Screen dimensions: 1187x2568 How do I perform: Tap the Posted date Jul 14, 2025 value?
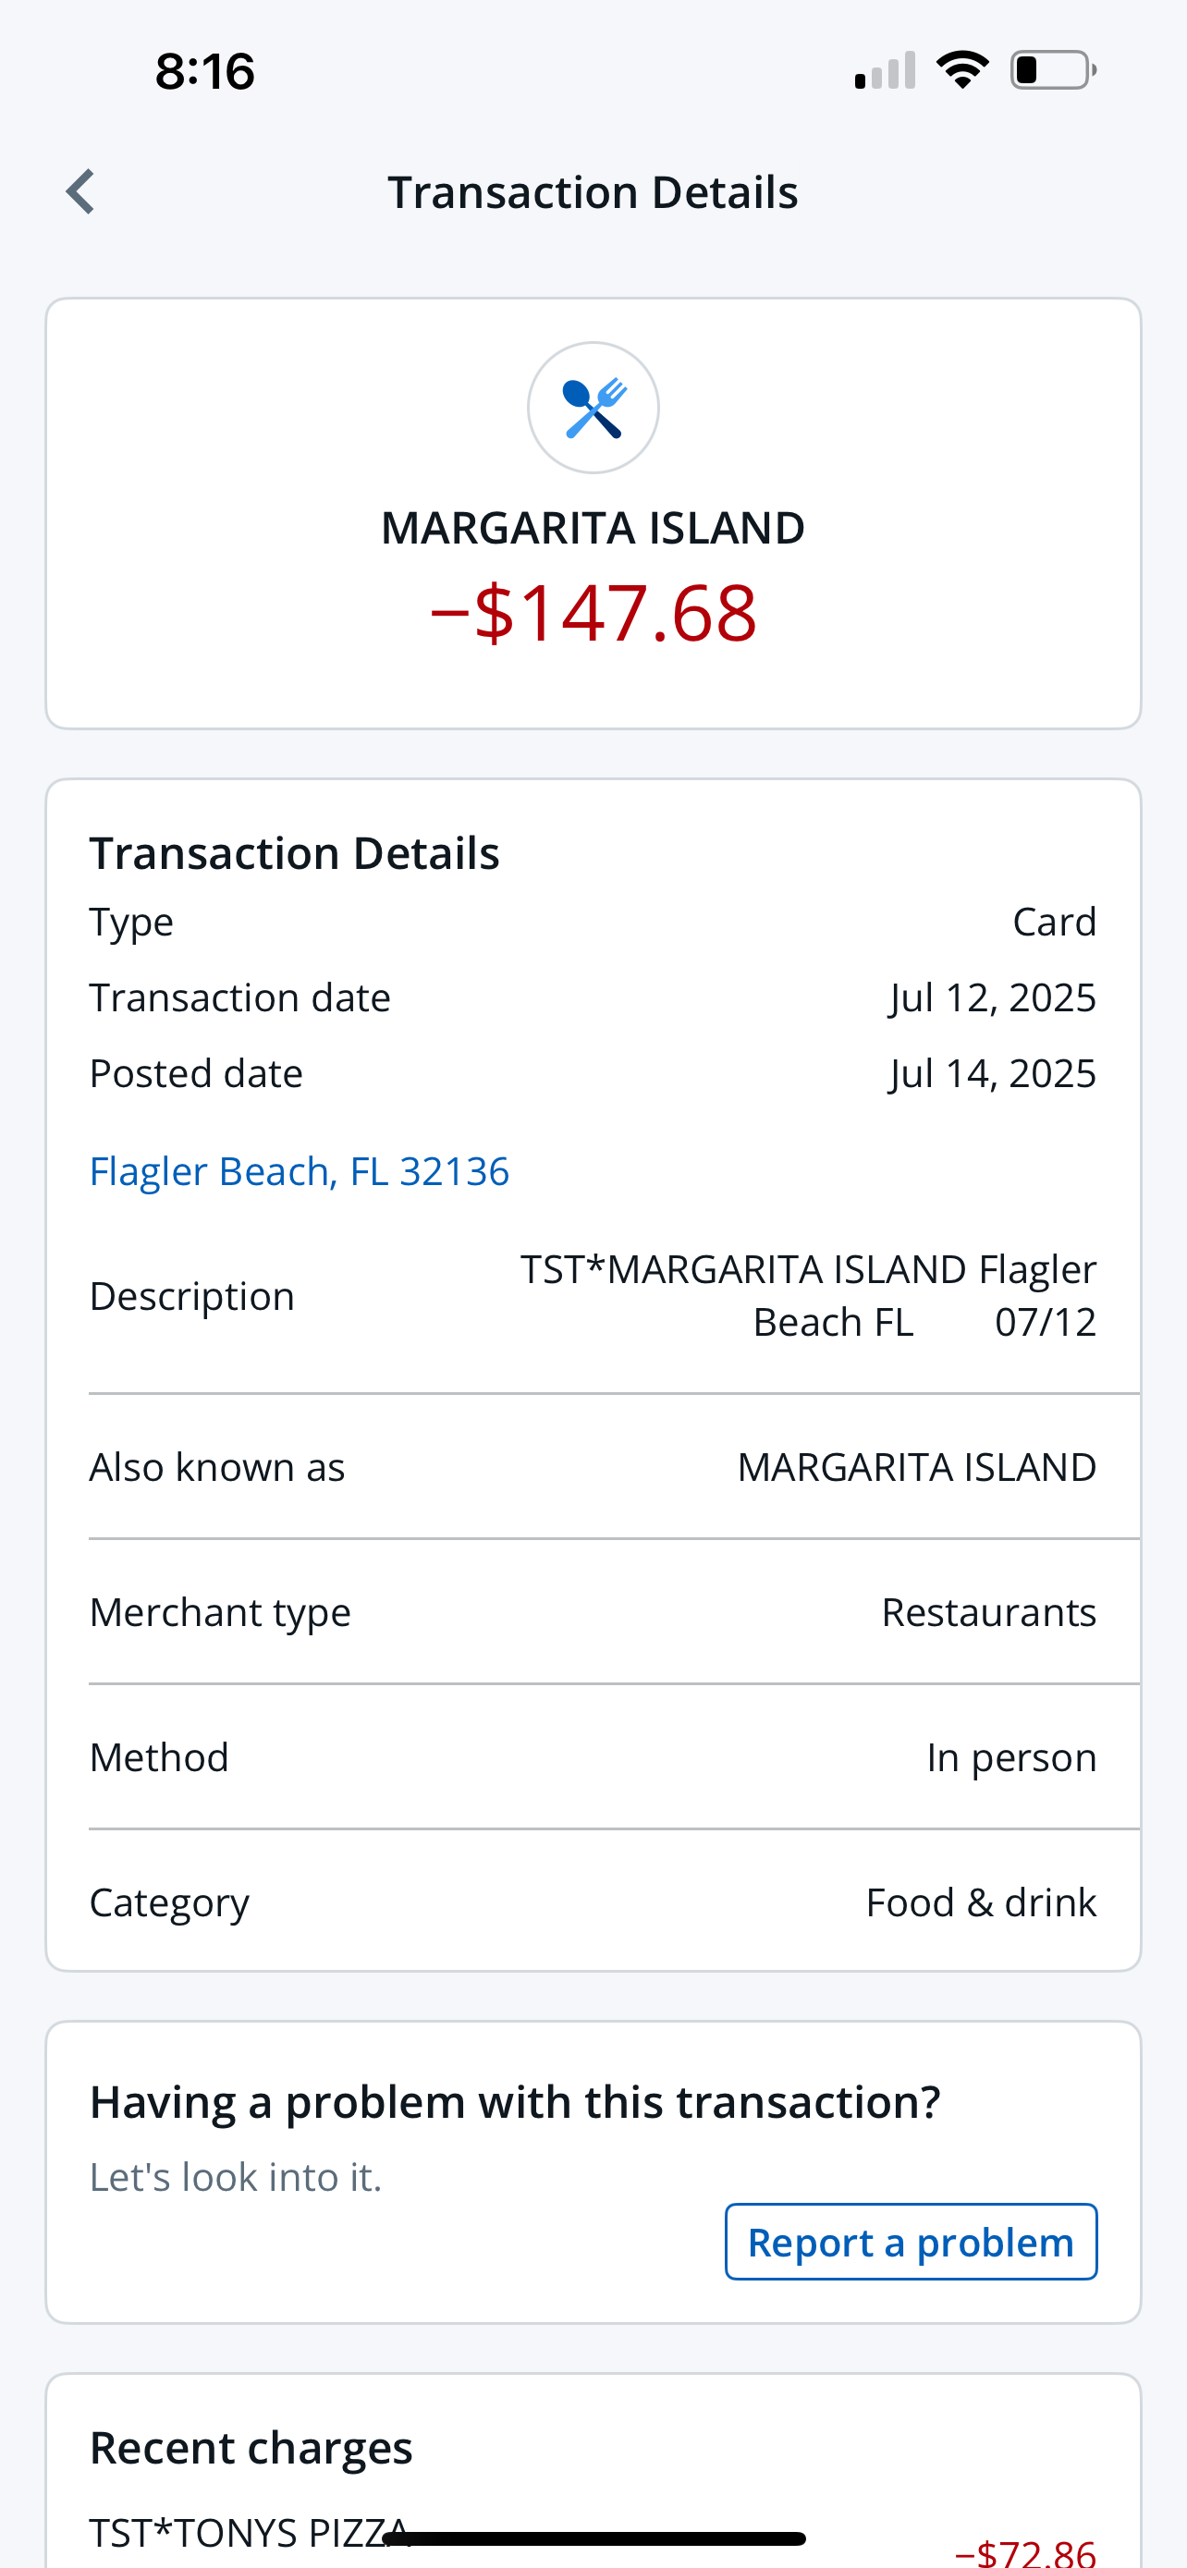pyautogui.click(x=992, y=1073)
